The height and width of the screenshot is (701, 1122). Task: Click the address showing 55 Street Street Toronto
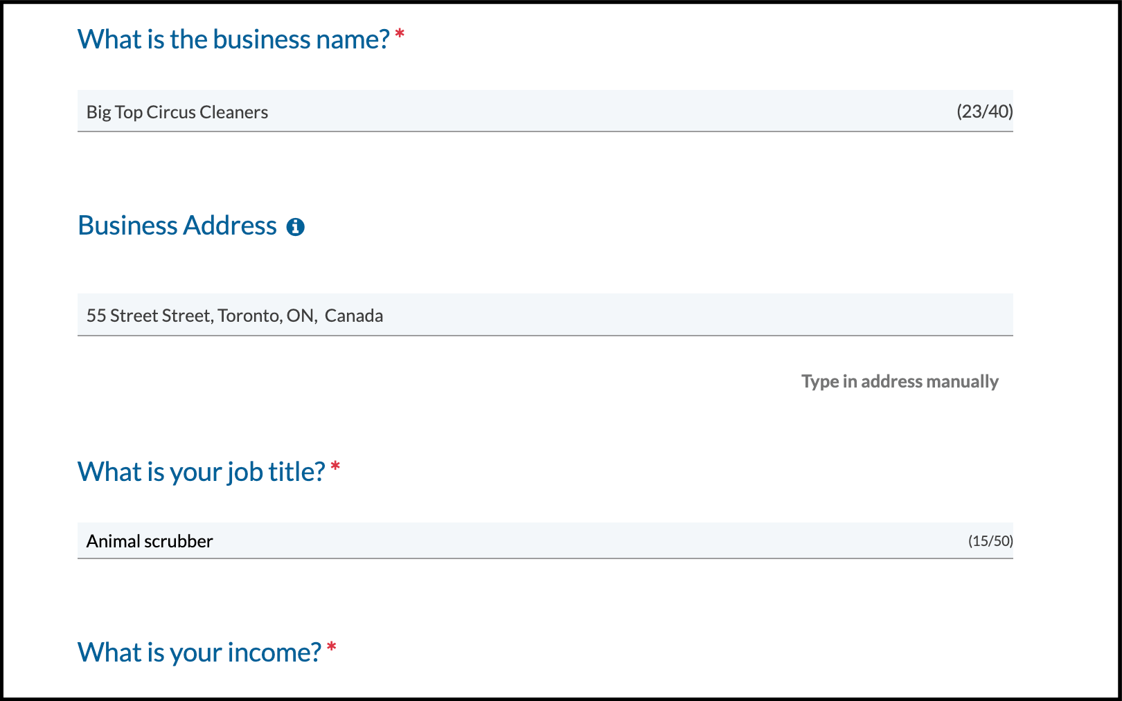pyautogui.click(x=234, y=315)
